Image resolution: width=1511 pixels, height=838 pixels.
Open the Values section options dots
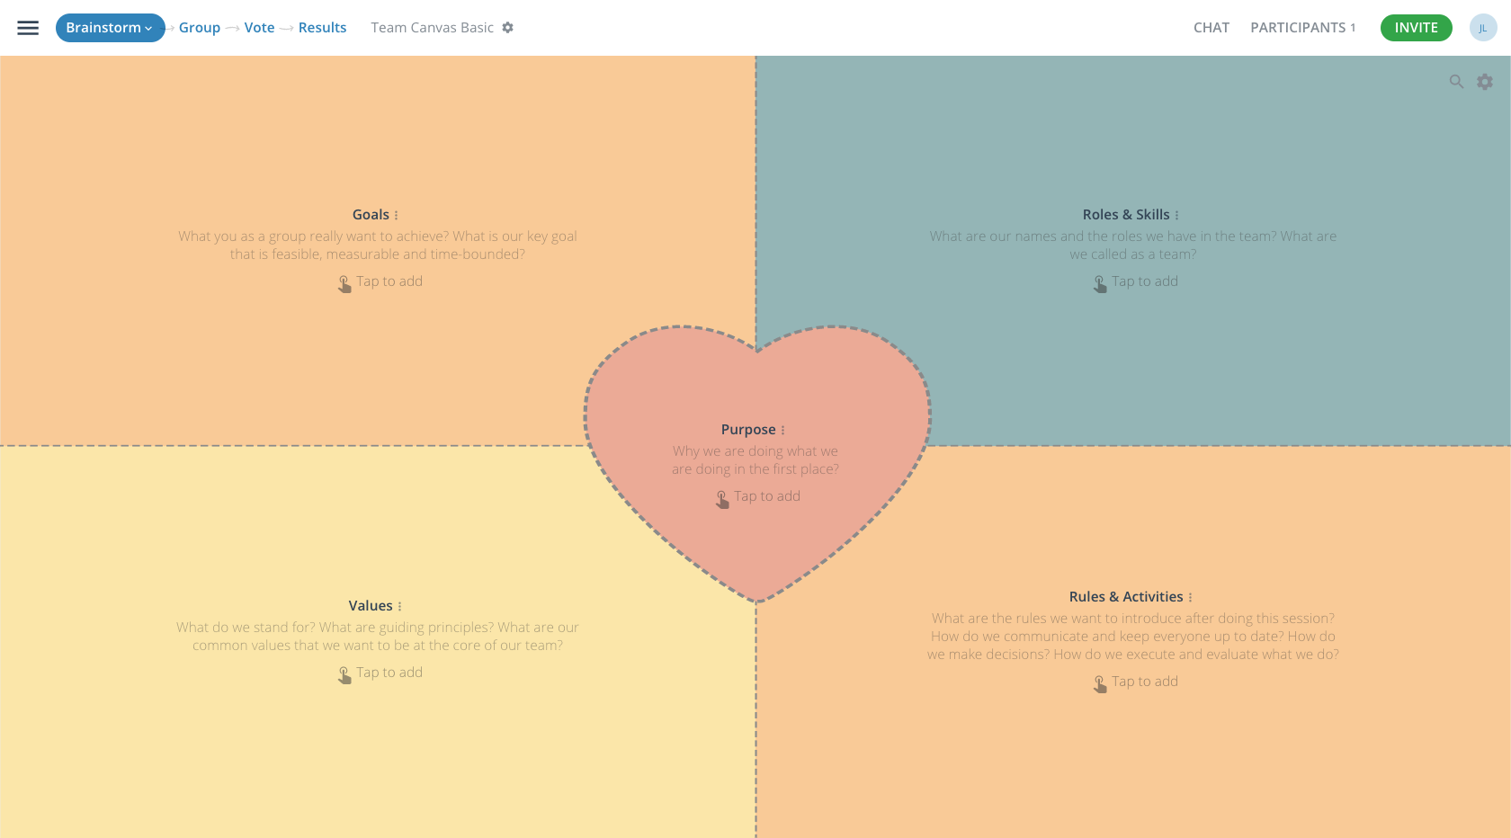pyautogui.click(x=400, y=606)
